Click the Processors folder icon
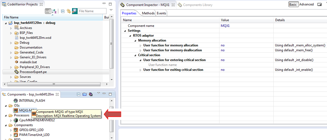327x140 pixels. 10,115
